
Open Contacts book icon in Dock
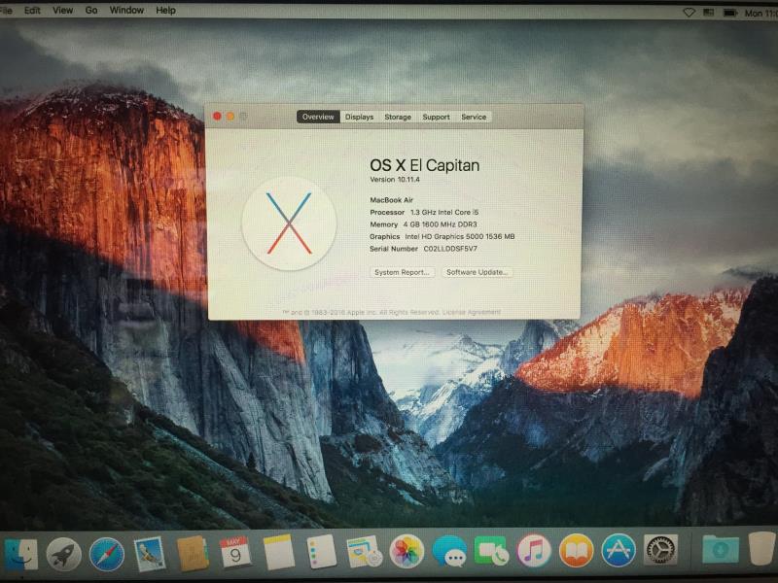pos(192,553)
